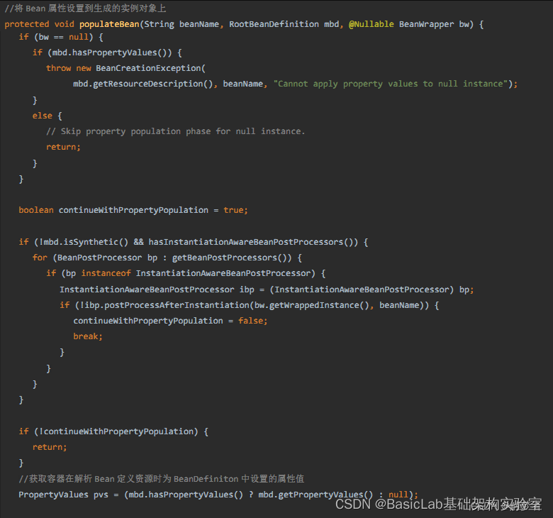Click the populateBean method name

[x=109, y=24]
